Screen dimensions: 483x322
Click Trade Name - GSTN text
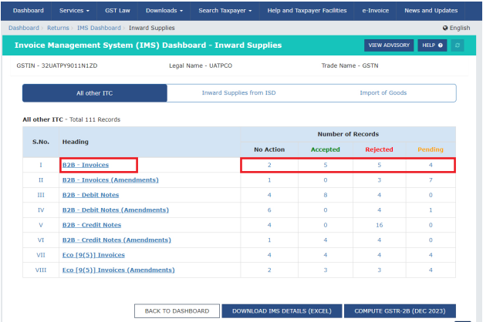(350, 65)
